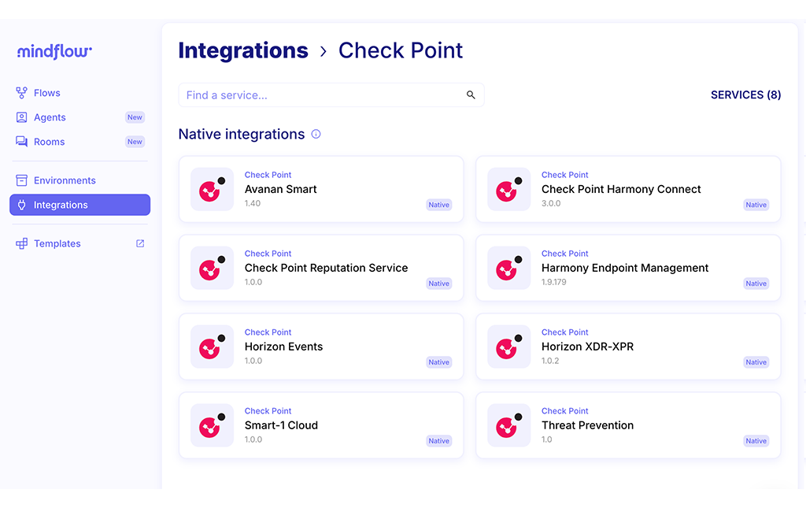The height and width of the screenshot is (508, 806).
Task: Open Templates in sidebar
Action: pyautogui.click(x=79, y=243)
